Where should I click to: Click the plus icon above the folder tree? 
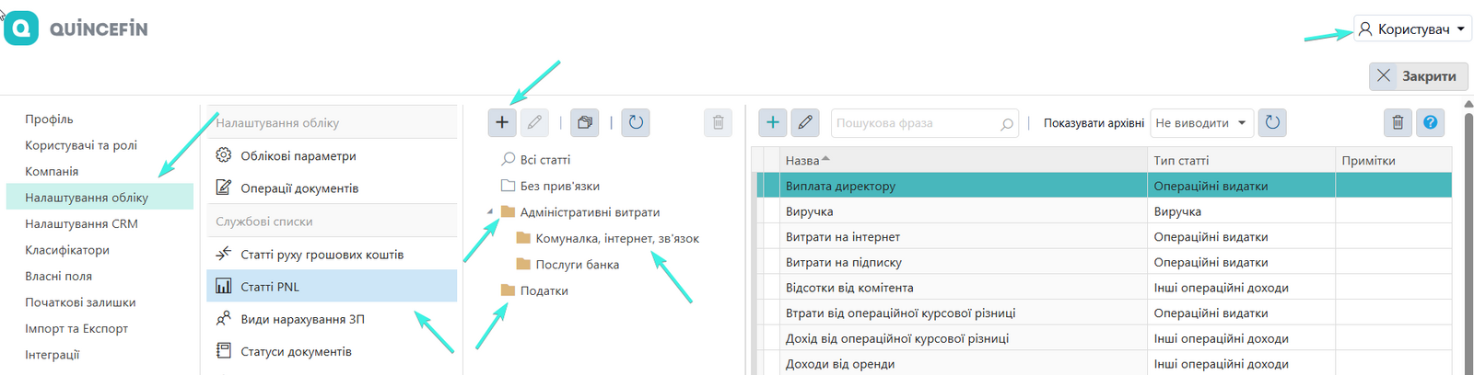(x=502, y=122)
